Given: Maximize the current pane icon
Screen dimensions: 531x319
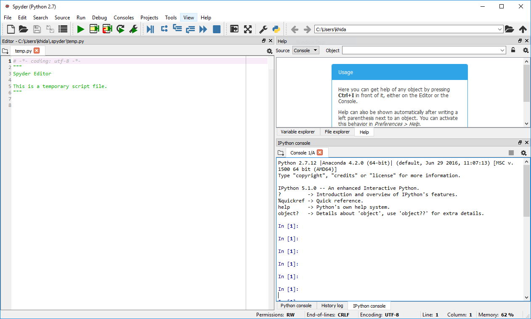Looking at the screenshot, I should coord(234,29).
